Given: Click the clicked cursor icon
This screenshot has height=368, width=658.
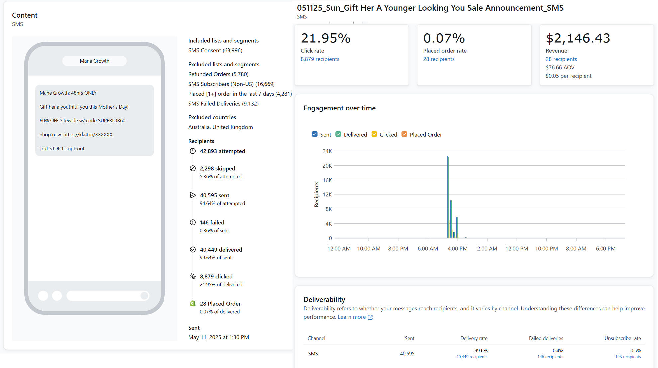Looking at the screenshot, I should pyautogui.click(x=193, y=276).
